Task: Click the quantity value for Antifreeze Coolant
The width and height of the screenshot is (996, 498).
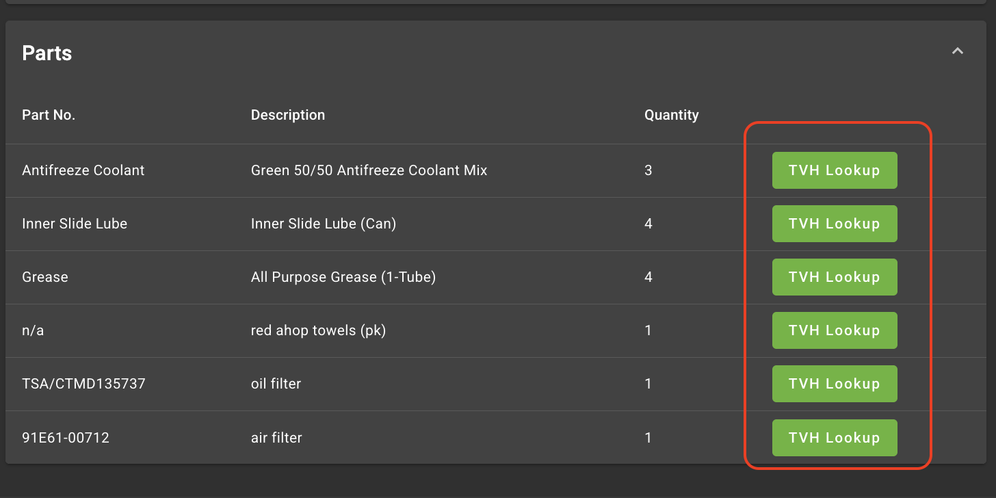Action: pyautogui.click(x=648, y=170)
